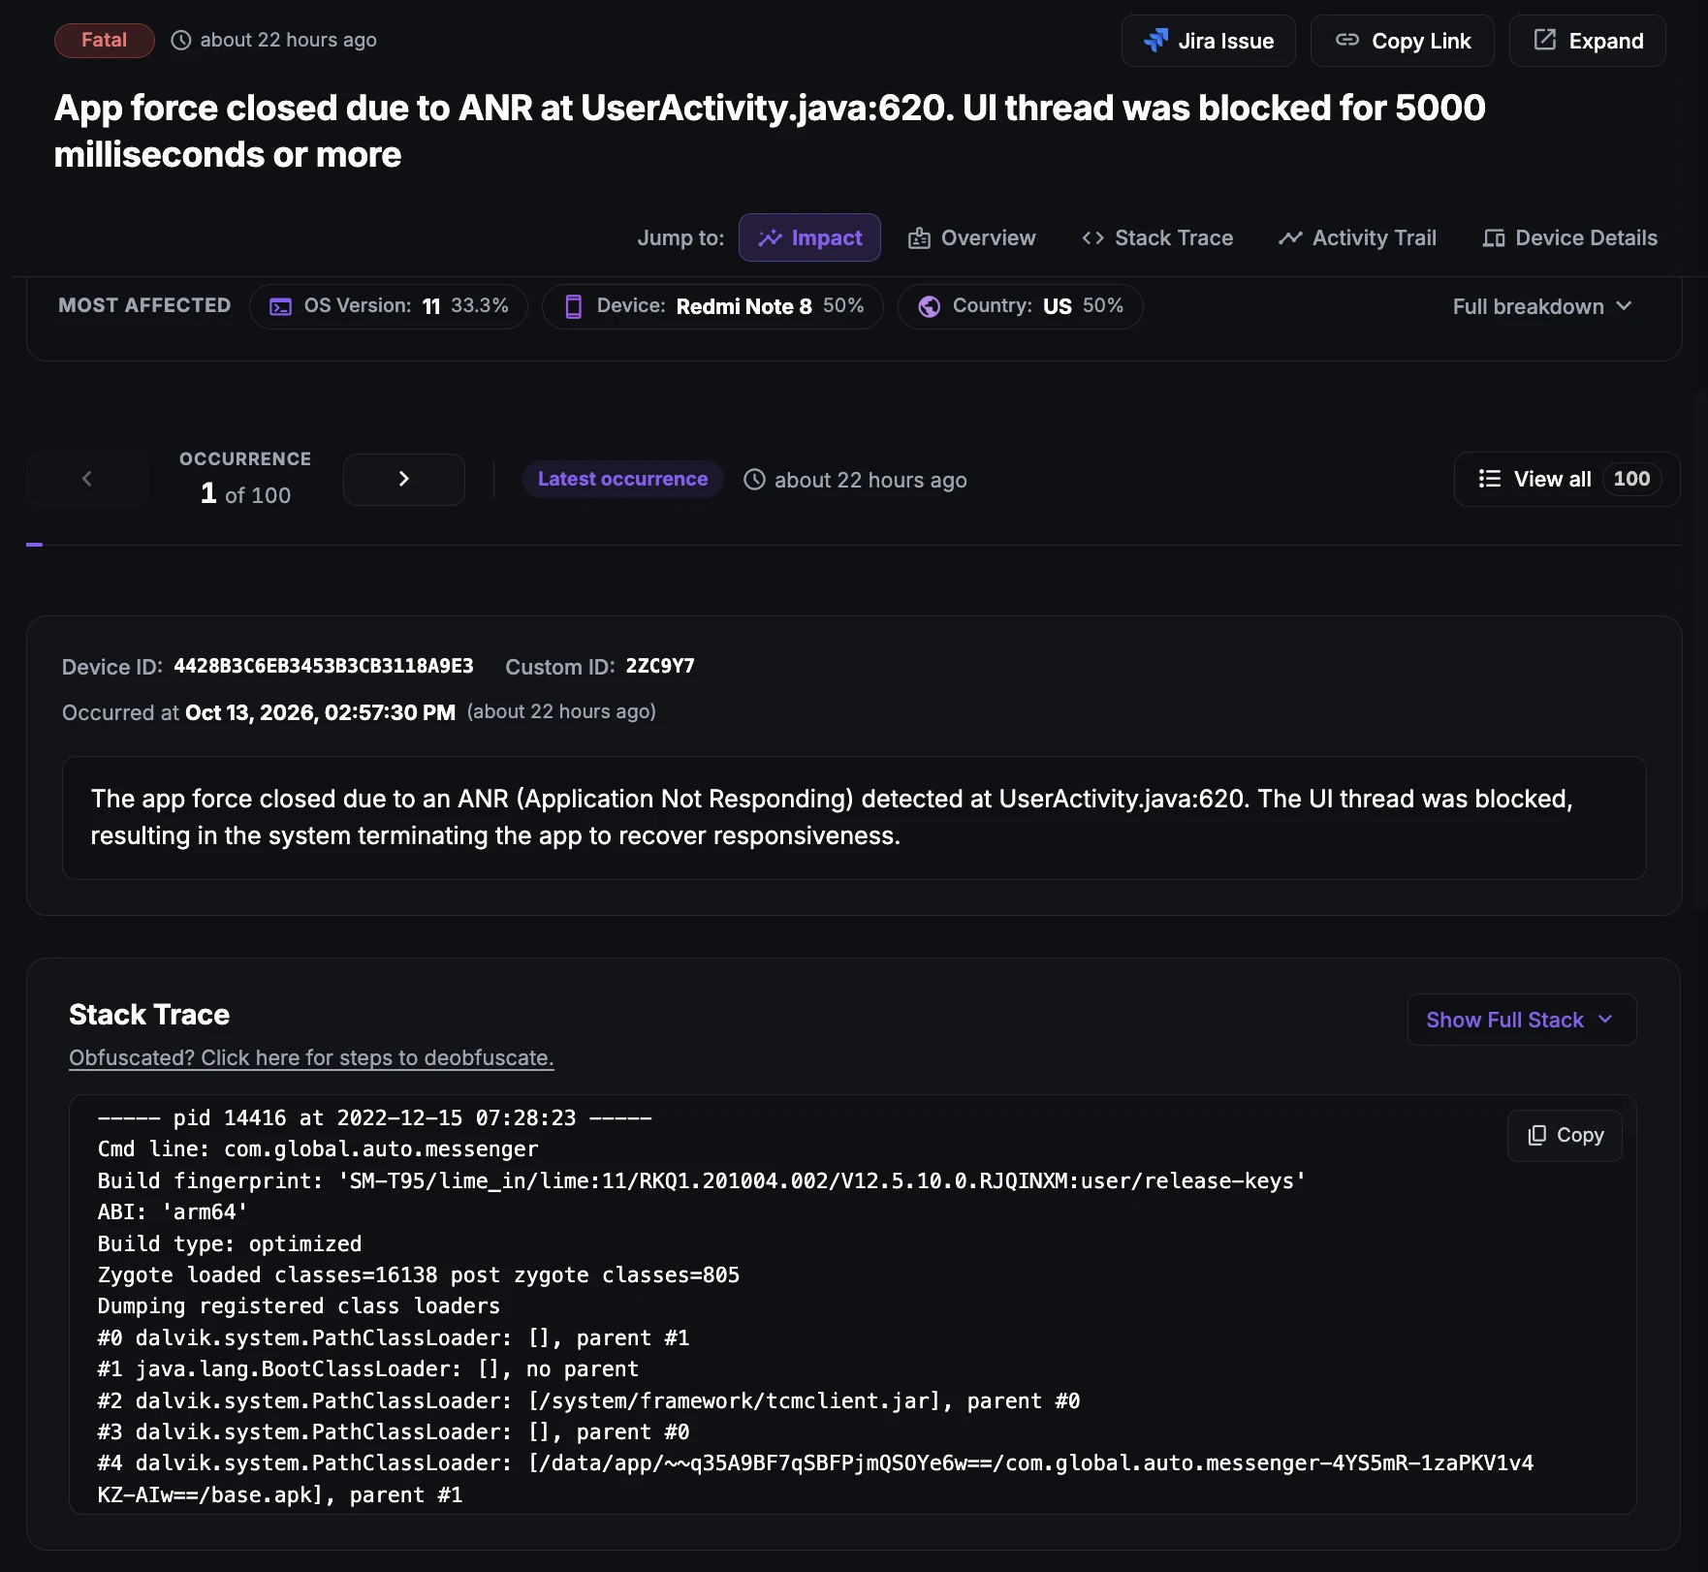Expand the Full breakdown dropdown
Screen dimensions: 1708x1572
point(1542,306)
